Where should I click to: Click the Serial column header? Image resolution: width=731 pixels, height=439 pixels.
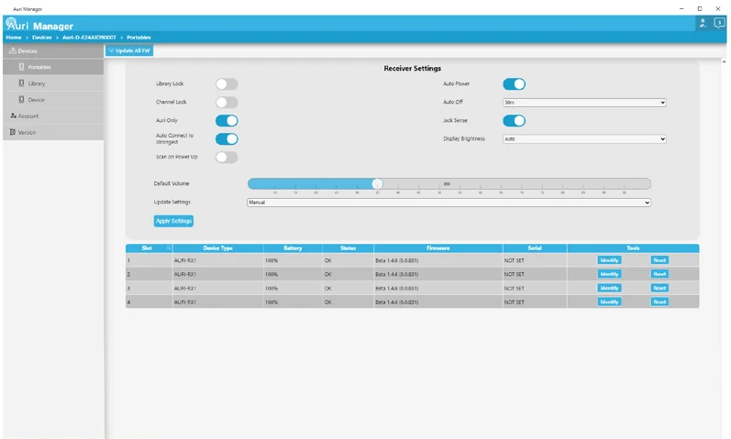pos(535,248)
